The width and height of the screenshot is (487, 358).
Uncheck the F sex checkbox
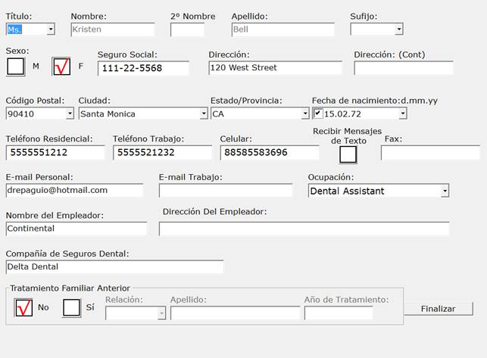[x=61, y=67]
